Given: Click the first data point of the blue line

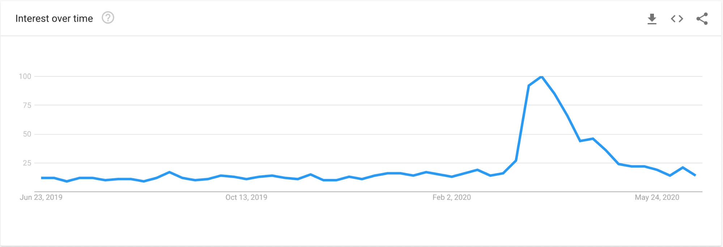Looking at the screenshot, I should click(x=42, y=178).
